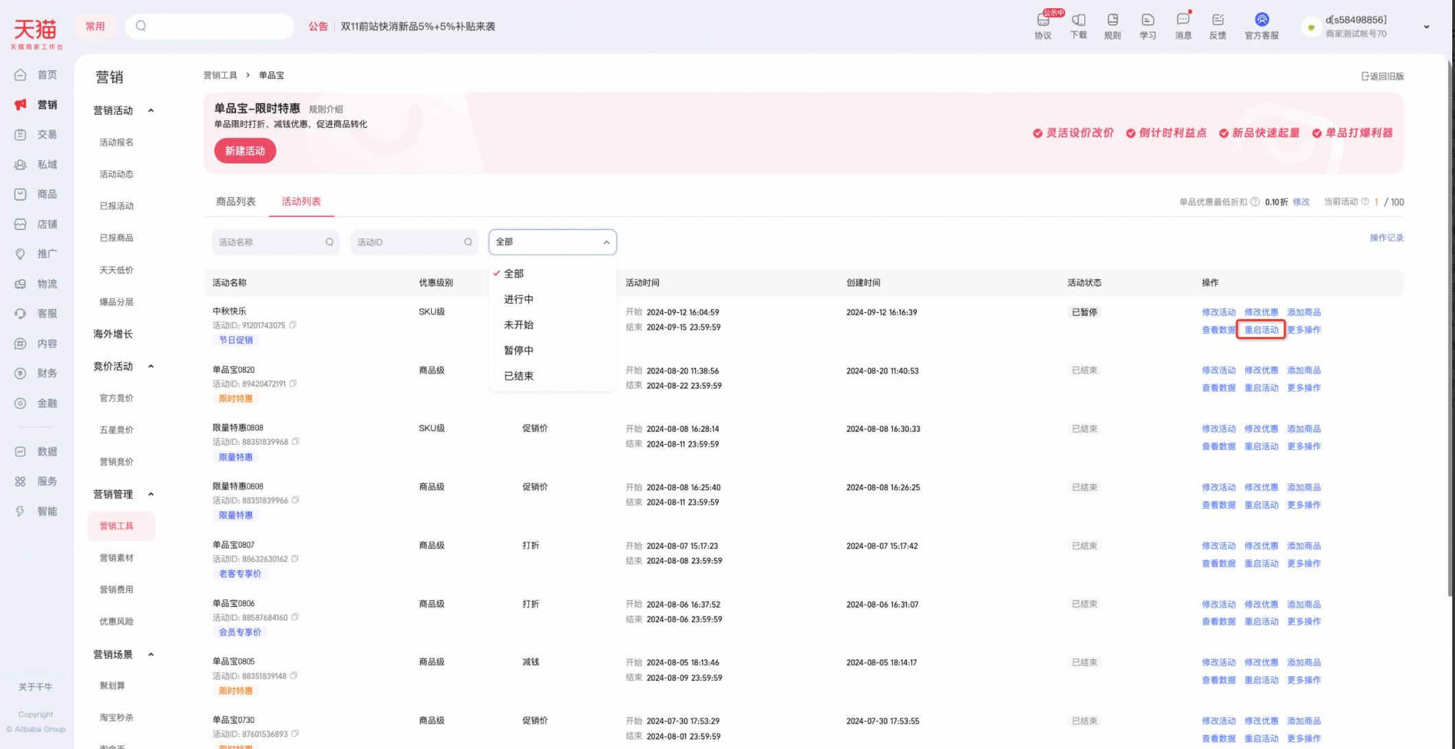Click the 新建活动 button
The height and width of the screenshot is (749, 1455).
245,150
